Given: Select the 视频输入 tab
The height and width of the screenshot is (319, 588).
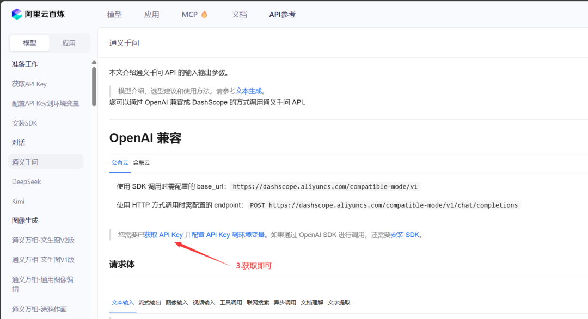Looking at the screenshot, I should pyautogui.click(x=204, y=303).
